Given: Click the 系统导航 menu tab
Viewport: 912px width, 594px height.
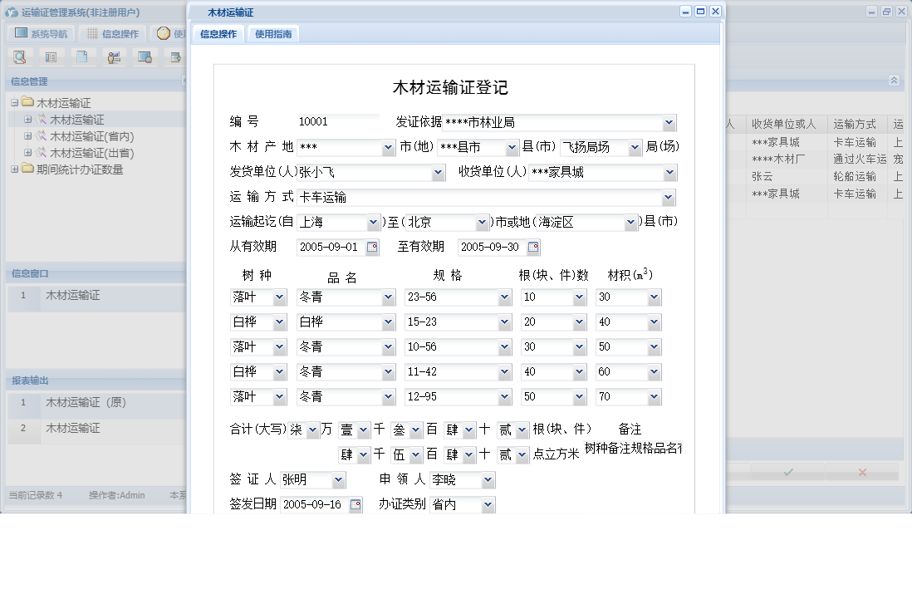Looking at the screenshot, I should pos(41,33).
